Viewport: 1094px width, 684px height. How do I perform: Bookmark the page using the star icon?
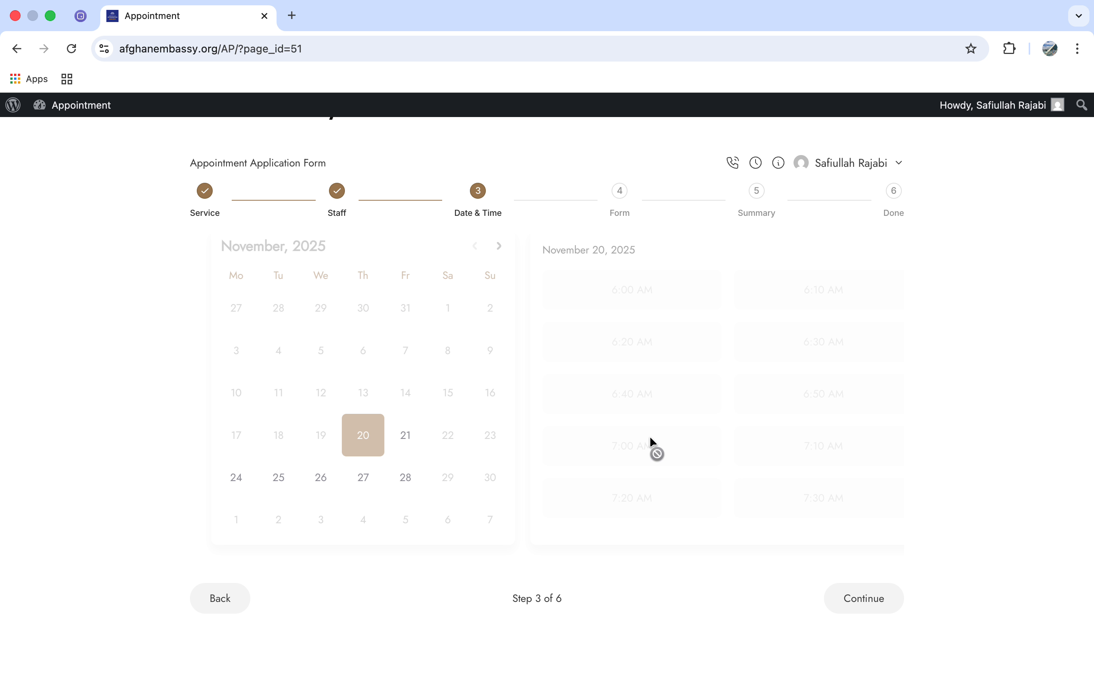click(x=971, y=48)
